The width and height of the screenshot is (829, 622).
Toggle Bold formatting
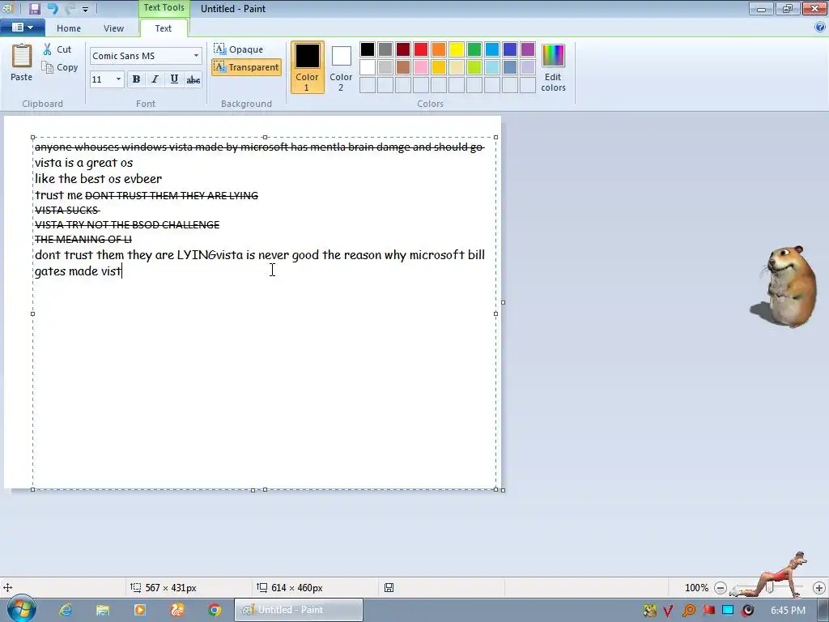tap(136, 79)
